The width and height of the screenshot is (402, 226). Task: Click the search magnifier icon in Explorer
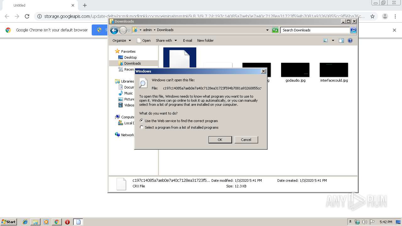tap(353, 30)
